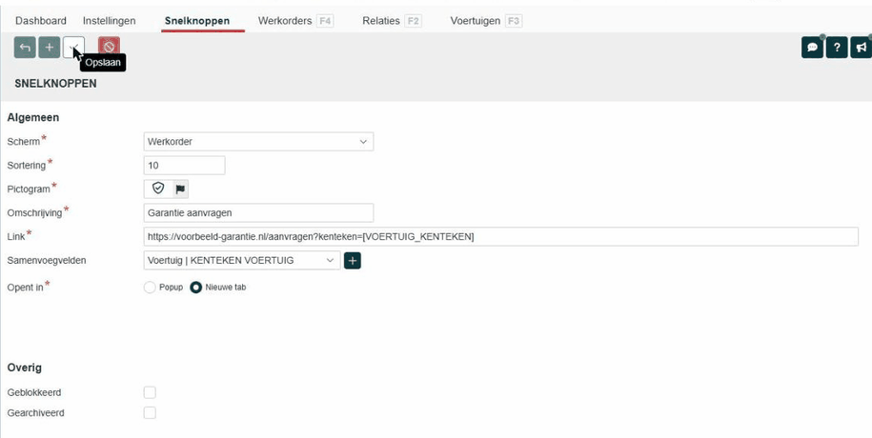Open the Werkorders tab
Viewport: 872px width, 438px height.
pyautogui.click(x=294, y=21)
